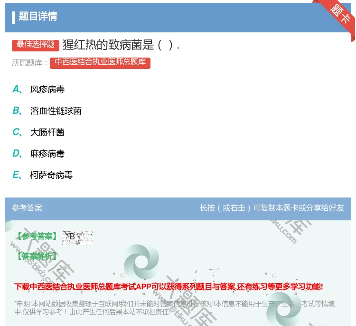Click the 题目详情 header title

tap(38, 16)
